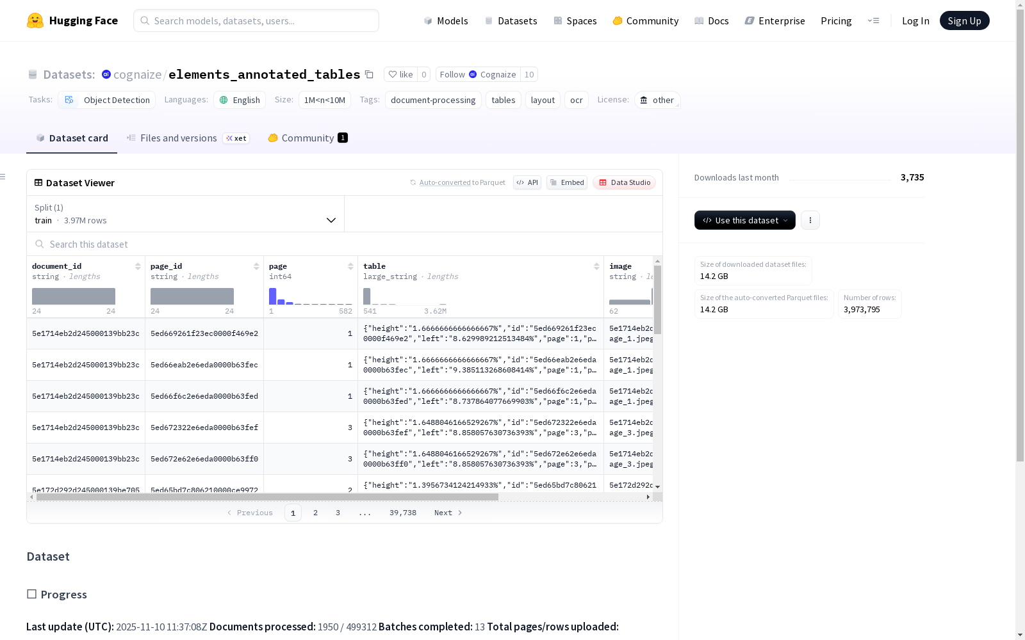Click the follower count 10
Screen dimensions: 1025x640
point(529,74)
